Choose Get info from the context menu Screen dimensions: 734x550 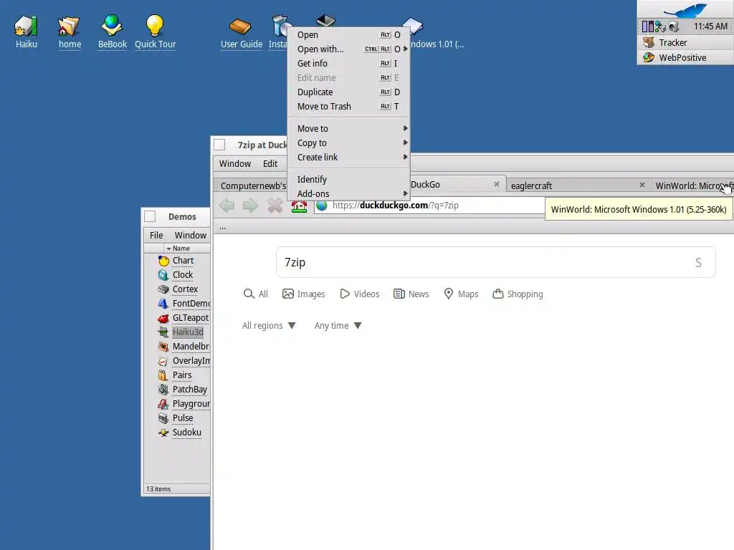point(349,63)
